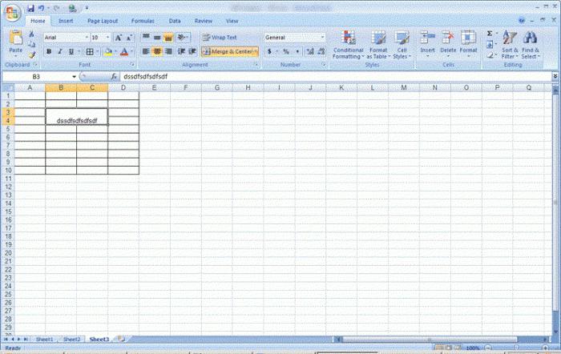Increase the decimal places

pos(310,52)
